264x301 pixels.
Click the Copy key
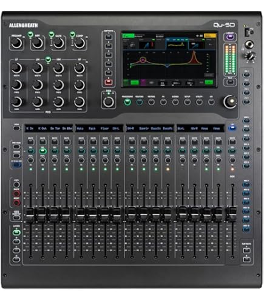pos(16,185)
